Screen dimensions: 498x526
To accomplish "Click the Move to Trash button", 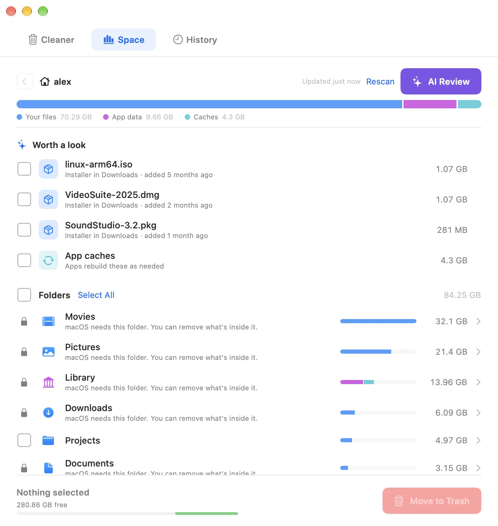I will pos(432,501).
